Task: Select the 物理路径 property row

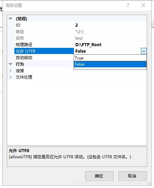Action: (80, 44)
